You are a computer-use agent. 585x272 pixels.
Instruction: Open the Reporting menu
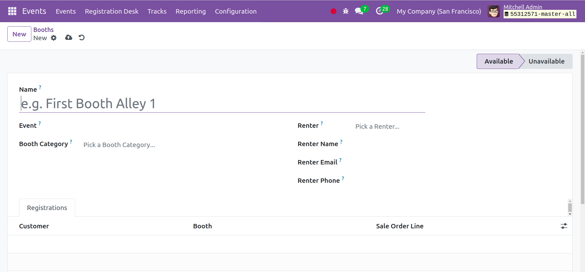[191, 11]
